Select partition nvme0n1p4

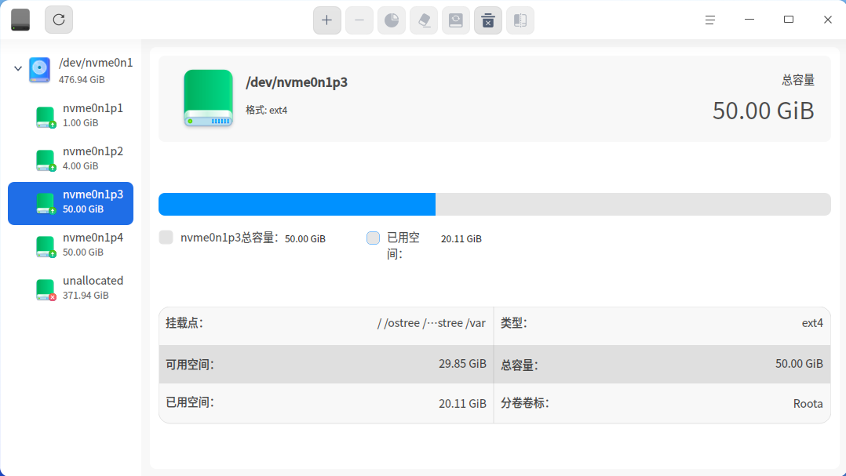click(x=71, y=245)
